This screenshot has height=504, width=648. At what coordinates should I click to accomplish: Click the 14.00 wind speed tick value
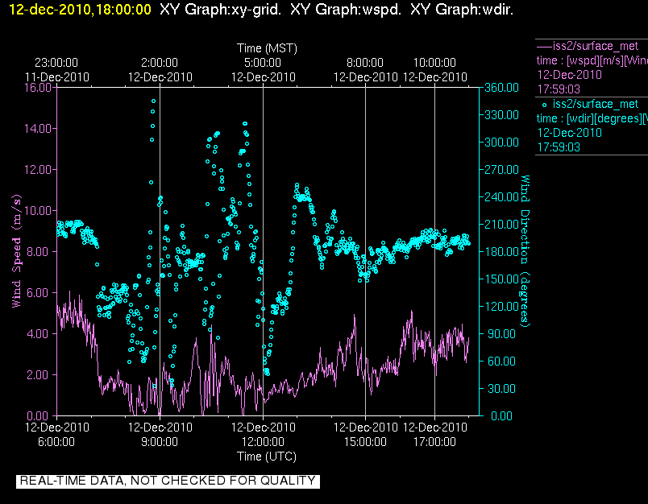click(x=38, y=128)
